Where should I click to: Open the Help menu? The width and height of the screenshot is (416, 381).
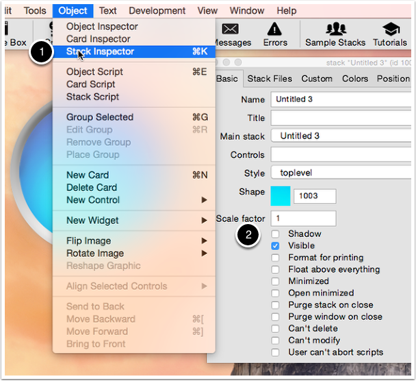[287, 11]
